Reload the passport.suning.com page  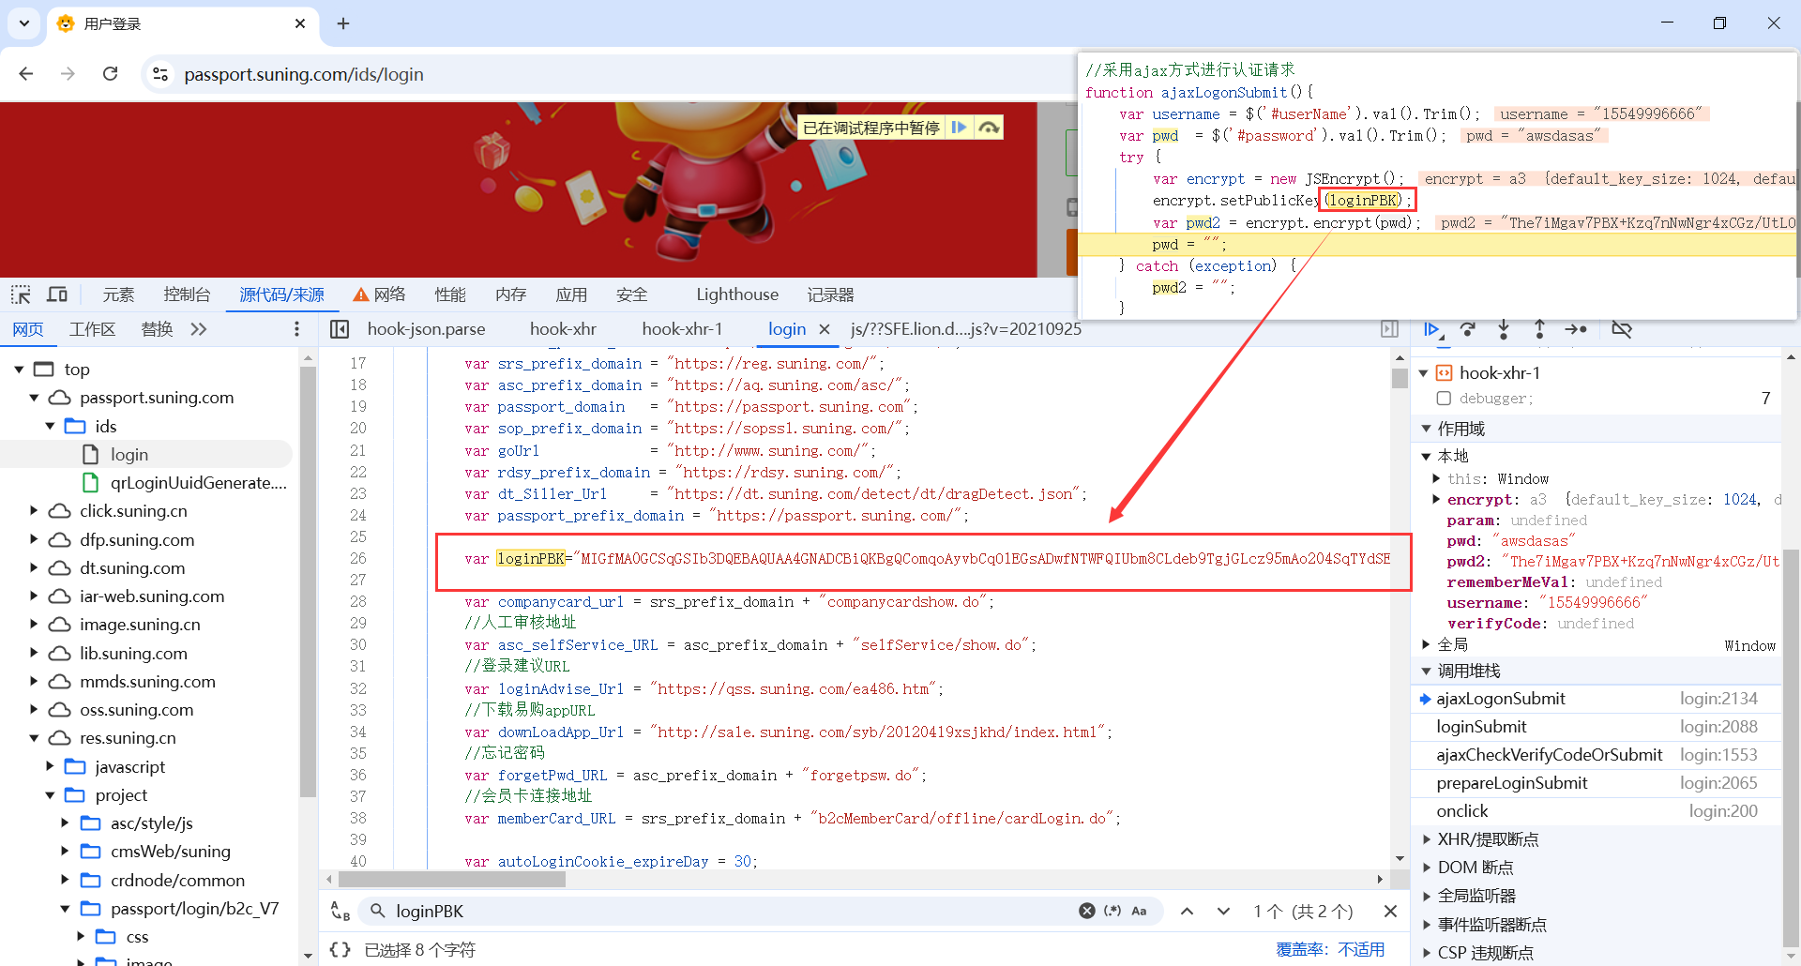(110, 74)
